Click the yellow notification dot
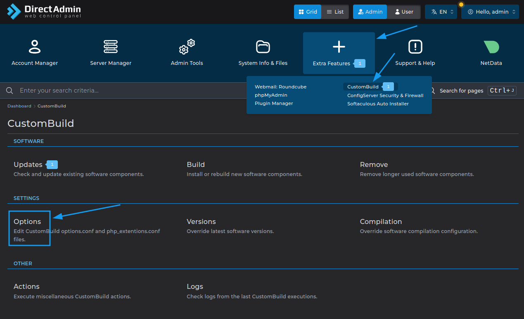Screen dimensions: 524x319 pos(461,5)
